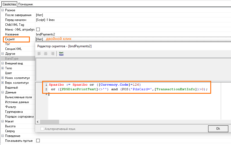Click the horizontal scrollbar left arrow
Viewport: 231px width, 145px height.
coord(38,122)
